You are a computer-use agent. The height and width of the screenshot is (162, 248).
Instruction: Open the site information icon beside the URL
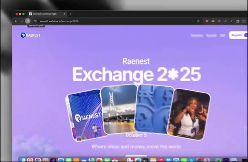tap(35, 21)
